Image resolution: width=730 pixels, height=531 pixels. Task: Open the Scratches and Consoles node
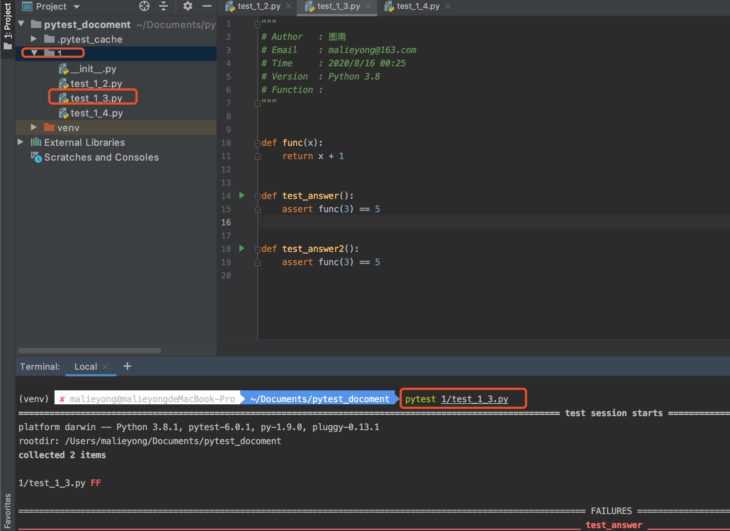click(x=101, y=157)
